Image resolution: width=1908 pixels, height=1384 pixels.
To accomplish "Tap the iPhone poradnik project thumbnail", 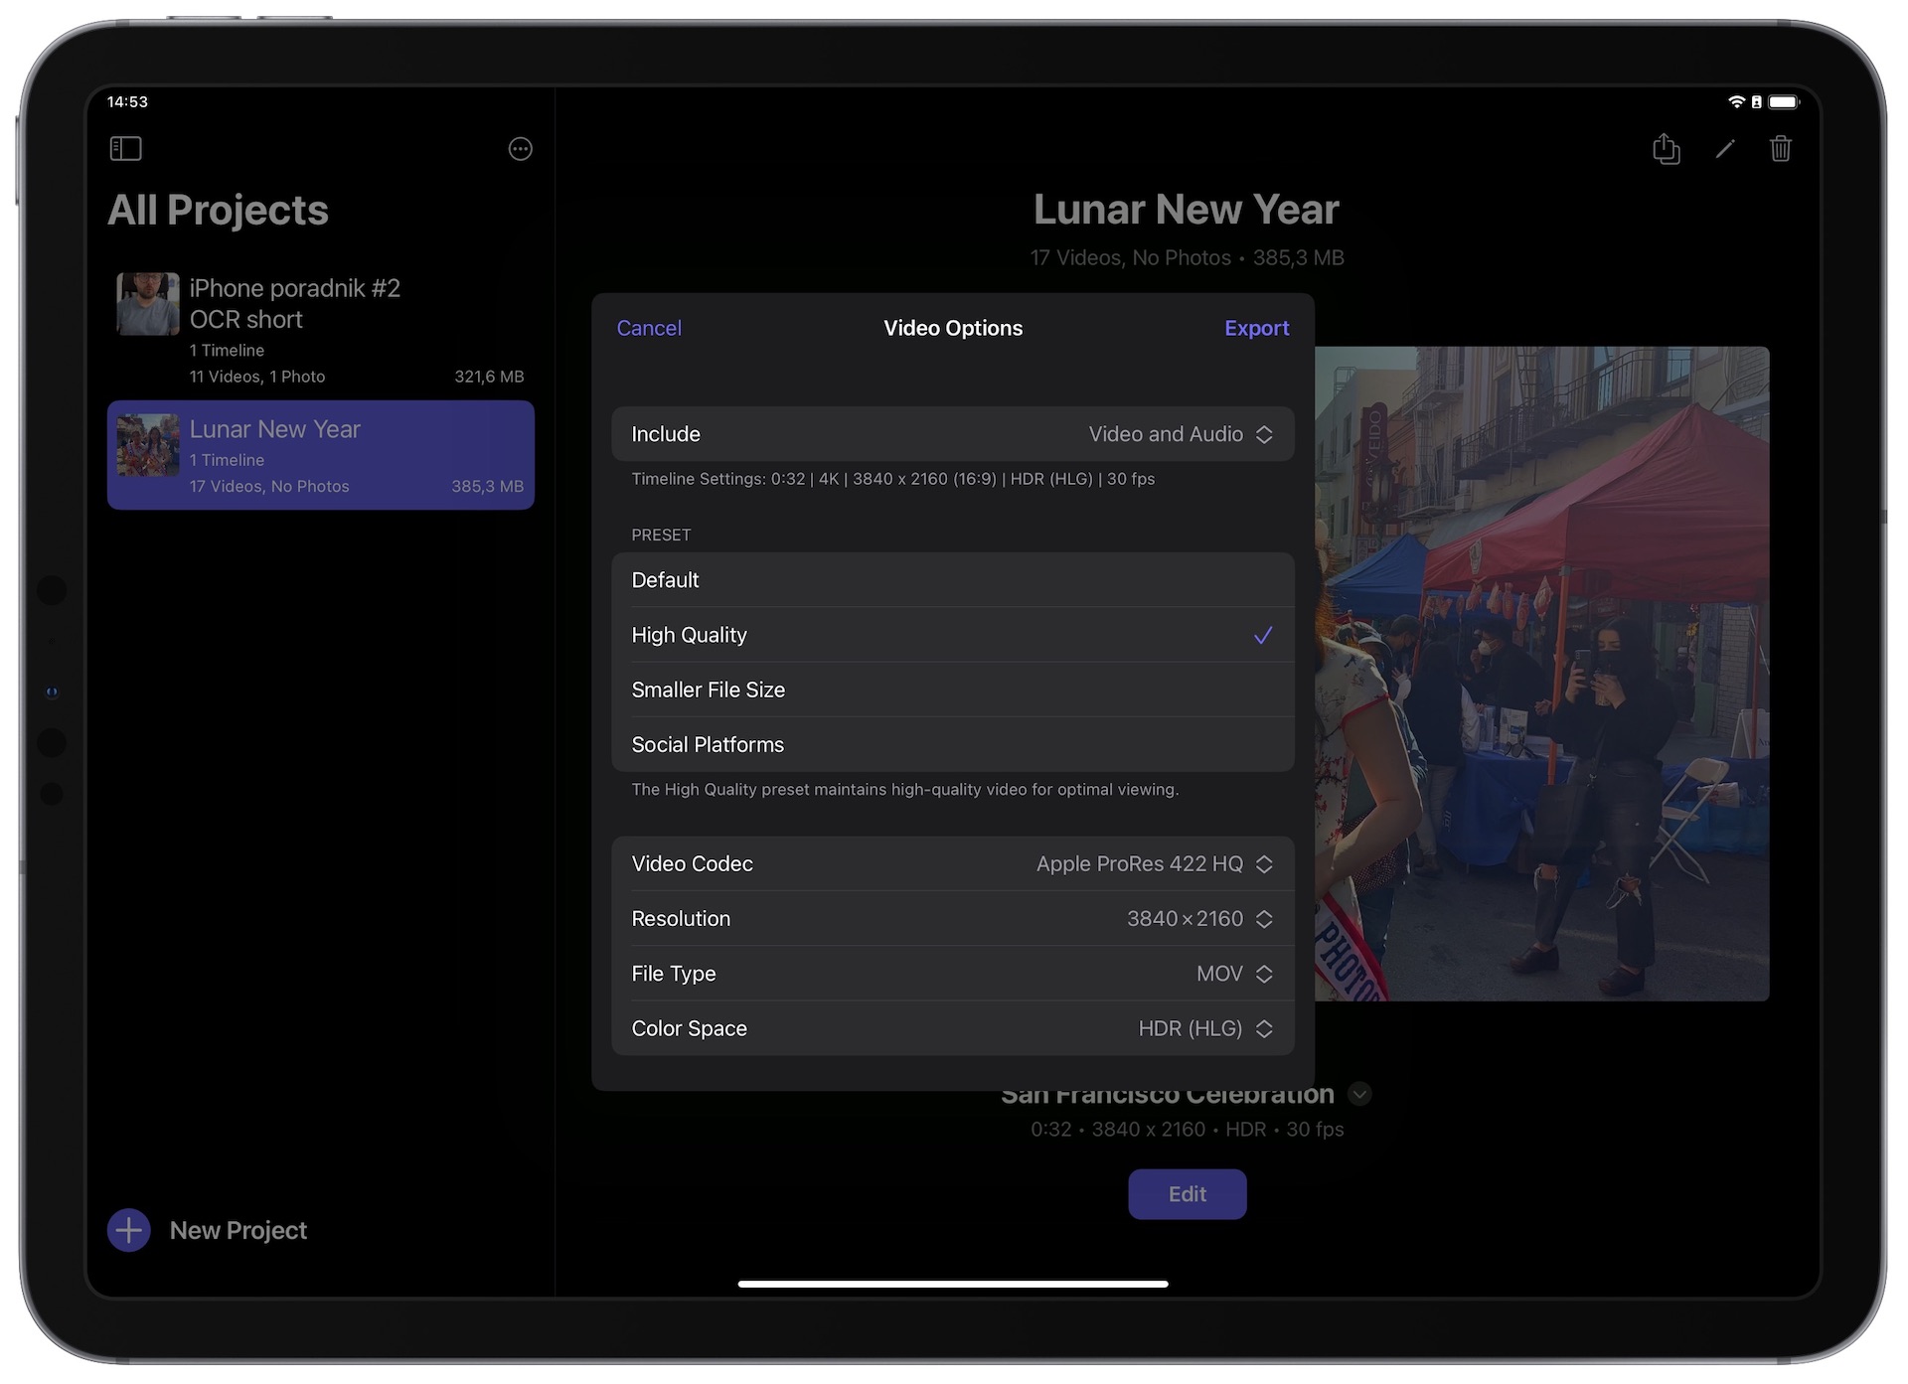I will click(x=148, y=304).
